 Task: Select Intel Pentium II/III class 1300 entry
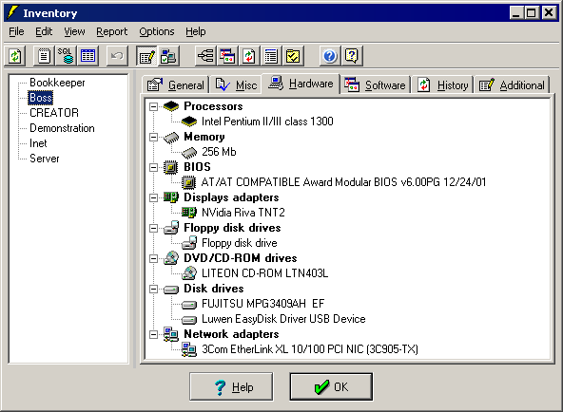click(267, 122)
